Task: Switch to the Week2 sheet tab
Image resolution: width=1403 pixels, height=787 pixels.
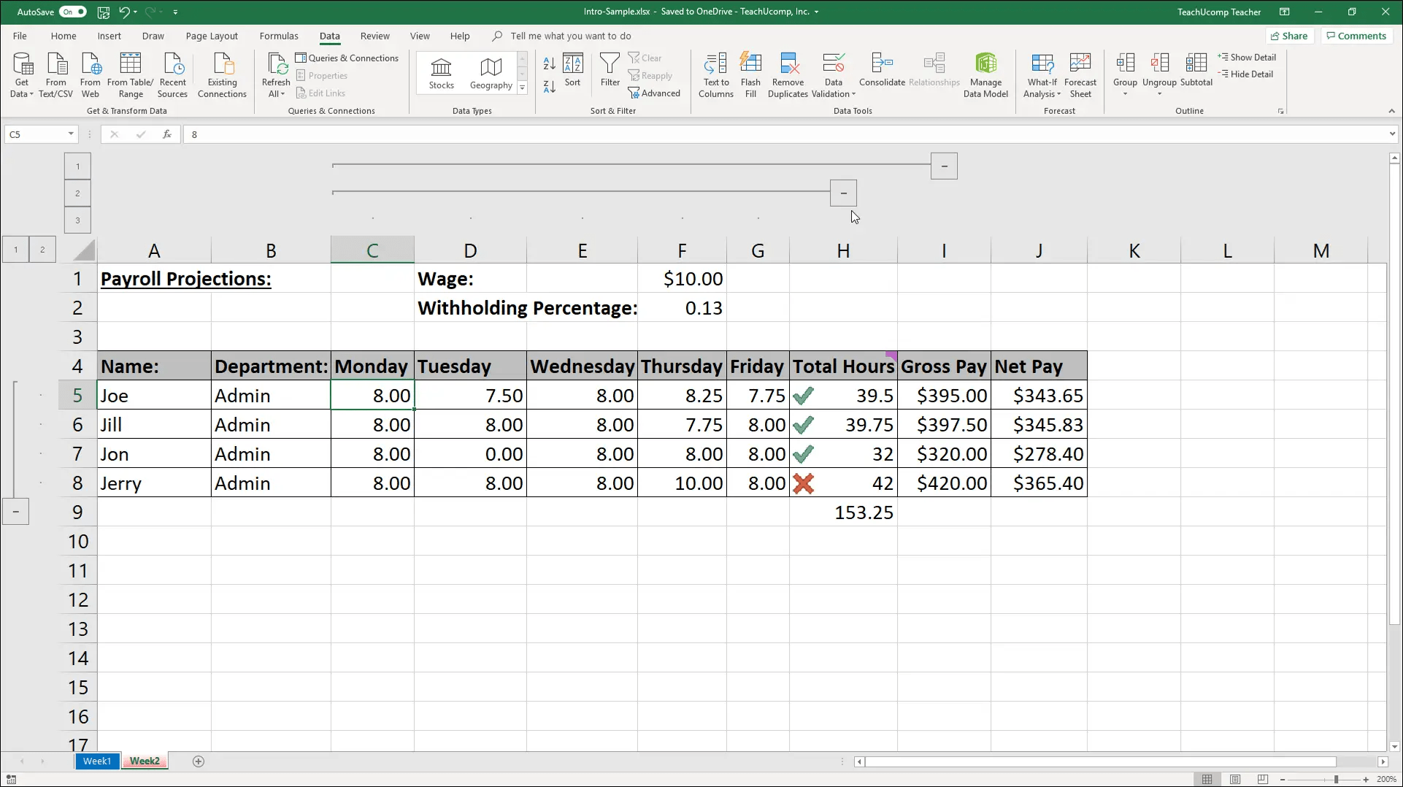Action: [x=145, y=761]
